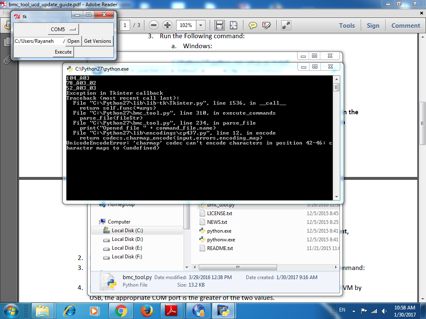Select pythonw.exe file in Explorer list
The height and width of the screenshot is (319, 426).
tap(221, 240)
